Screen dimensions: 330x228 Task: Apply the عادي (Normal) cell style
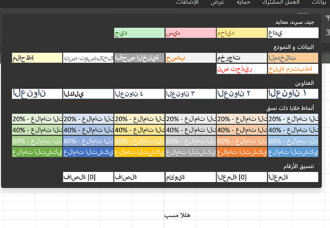[x=293, y=33]
